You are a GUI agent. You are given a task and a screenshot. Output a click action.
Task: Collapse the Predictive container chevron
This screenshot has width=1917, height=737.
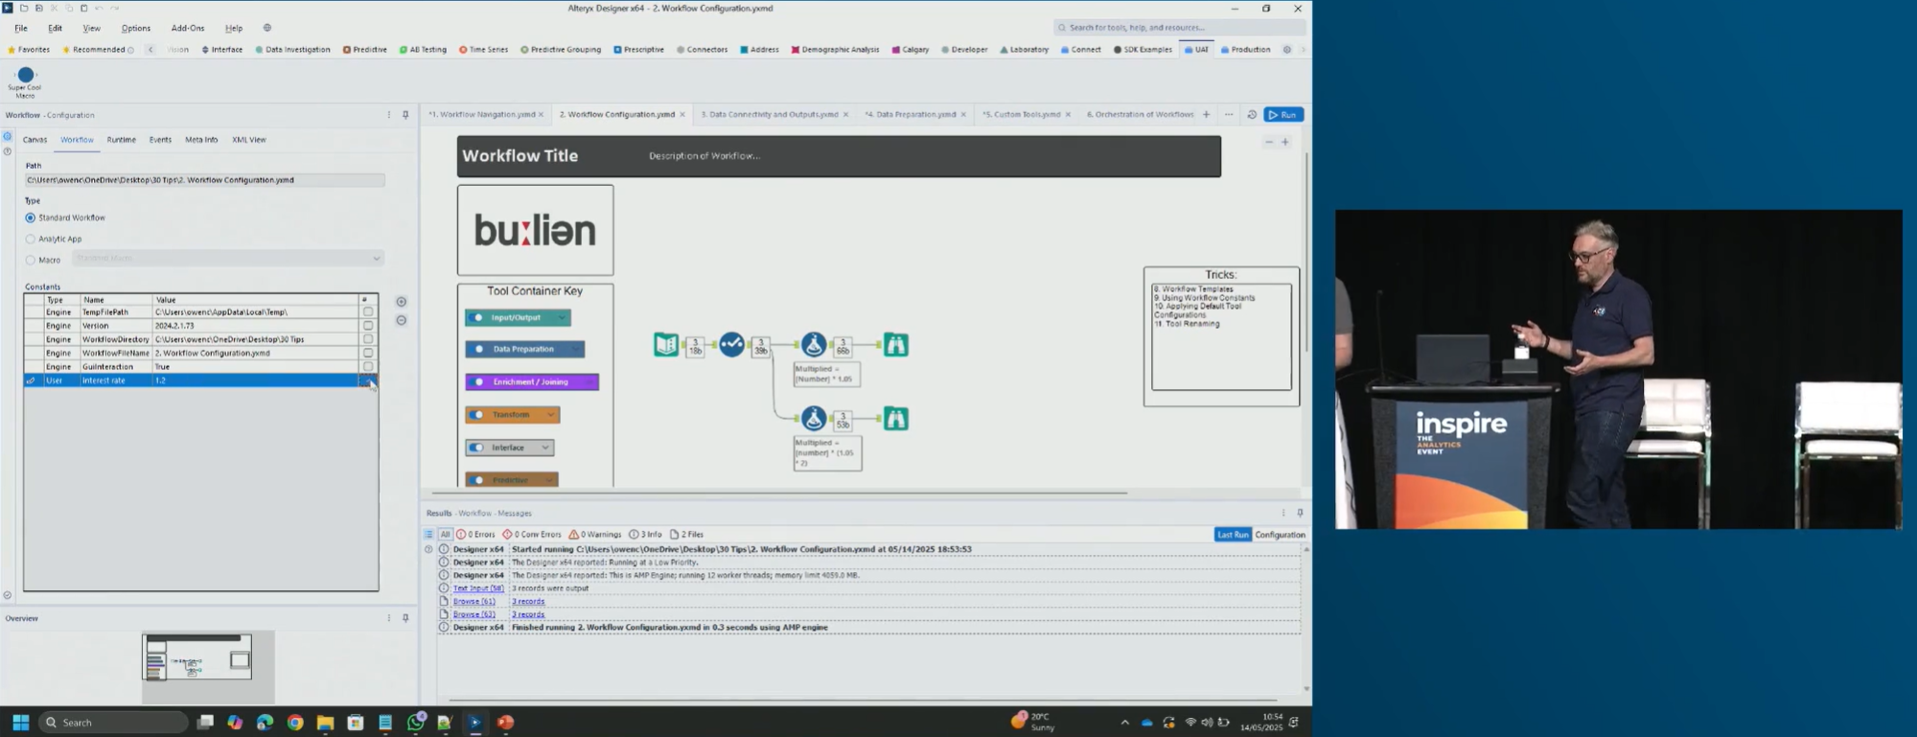click(x=549, y=480)
